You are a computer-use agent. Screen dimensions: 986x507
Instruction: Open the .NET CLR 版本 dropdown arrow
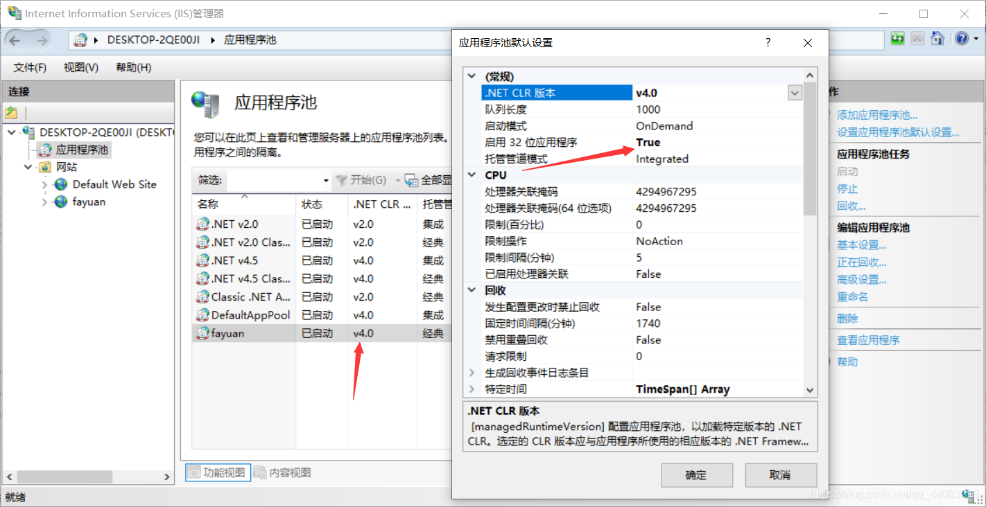click(x=795, y=93)
